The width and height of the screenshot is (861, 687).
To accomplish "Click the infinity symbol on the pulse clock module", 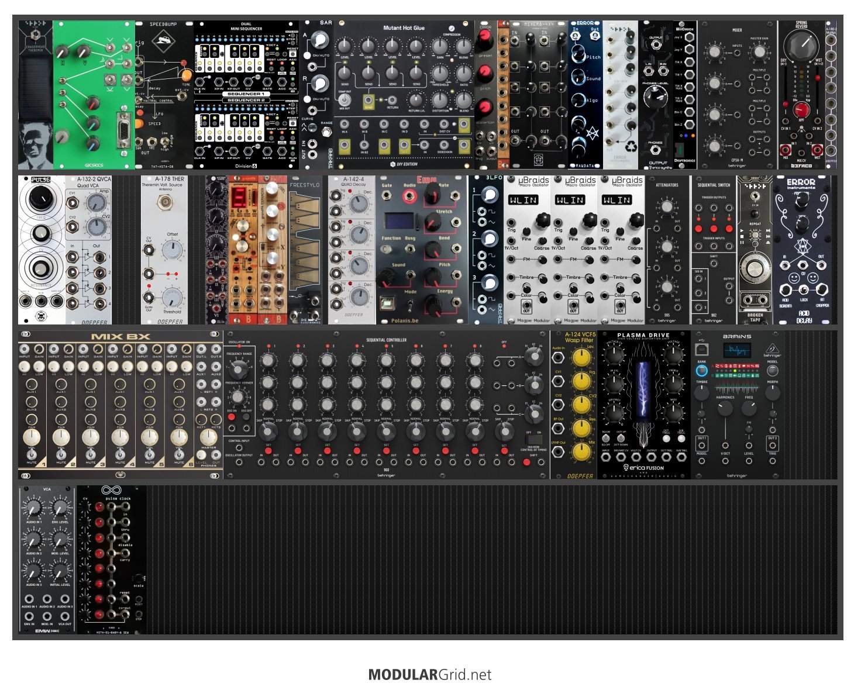I will point(111,490).
